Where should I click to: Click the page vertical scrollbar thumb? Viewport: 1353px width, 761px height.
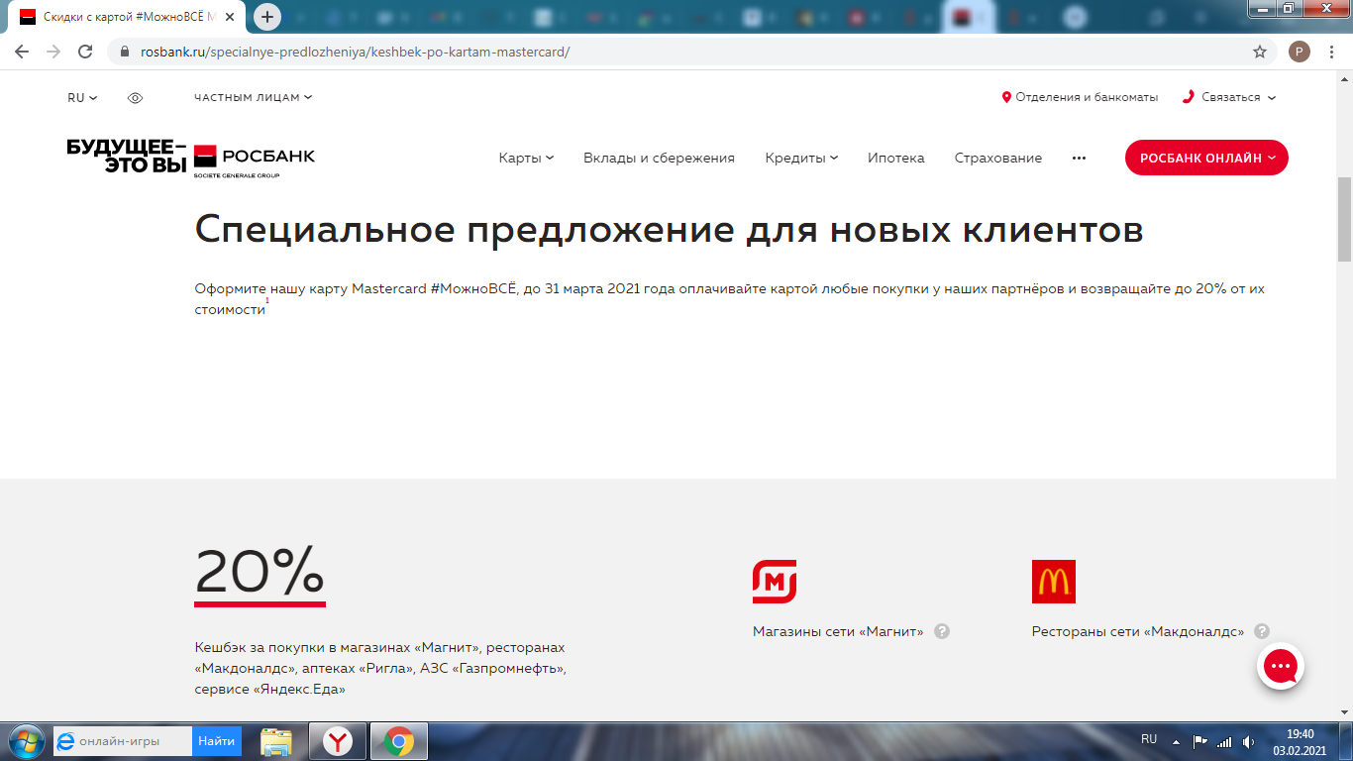(1344, 218)
